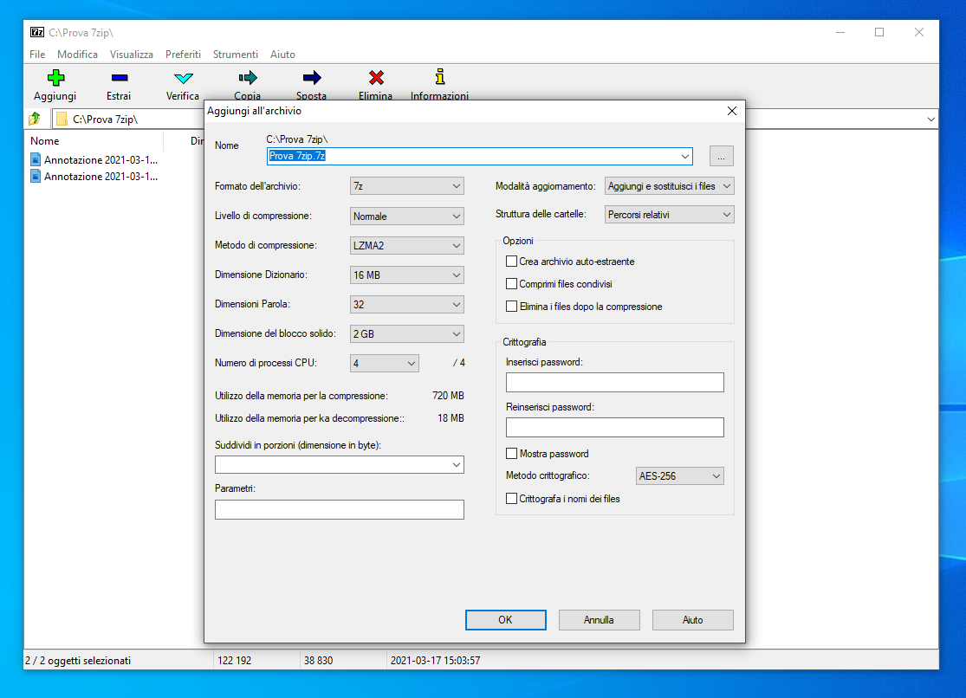Open Metodo crittografico AES-256 dropdown
The height and width of the screenshot is (698, 966).
[x=679, y=475]
